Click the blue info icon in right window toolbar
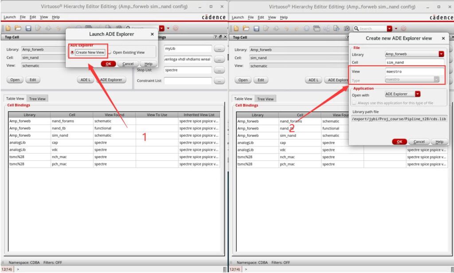This screenshot has width=454, height=273. (x=306, y=28)
